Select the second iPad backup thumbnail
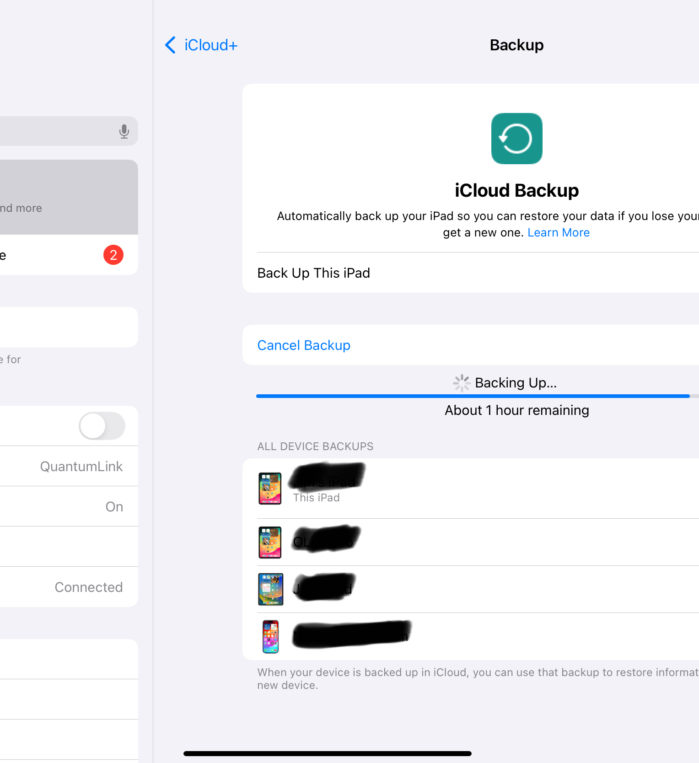The image size is (699, 763). 270,542
